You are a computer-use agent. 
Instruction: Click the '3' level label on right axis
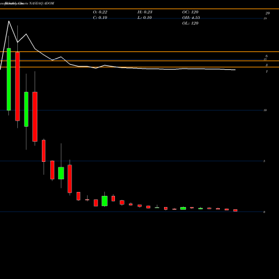click(267, 65)
